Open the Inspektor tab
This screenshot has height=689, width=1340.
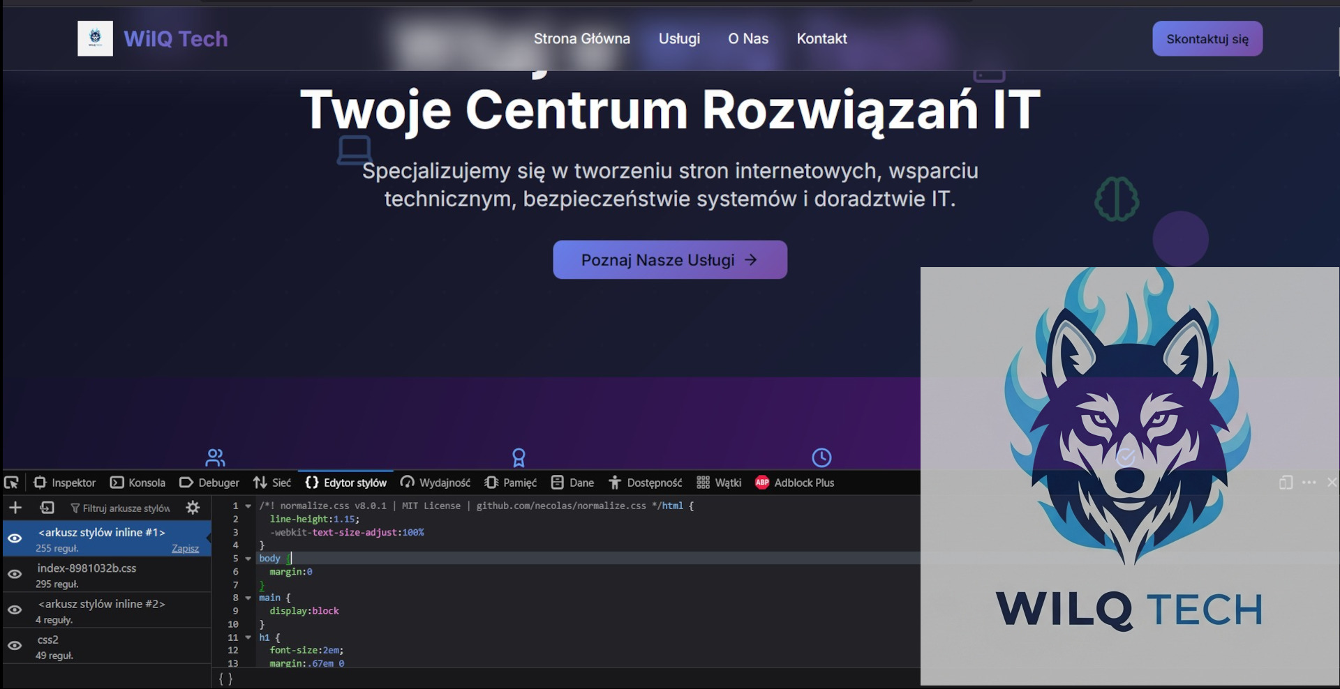pos(65,482)
